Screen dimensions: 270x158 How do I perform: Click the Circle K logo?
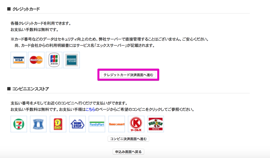(136, 124)
